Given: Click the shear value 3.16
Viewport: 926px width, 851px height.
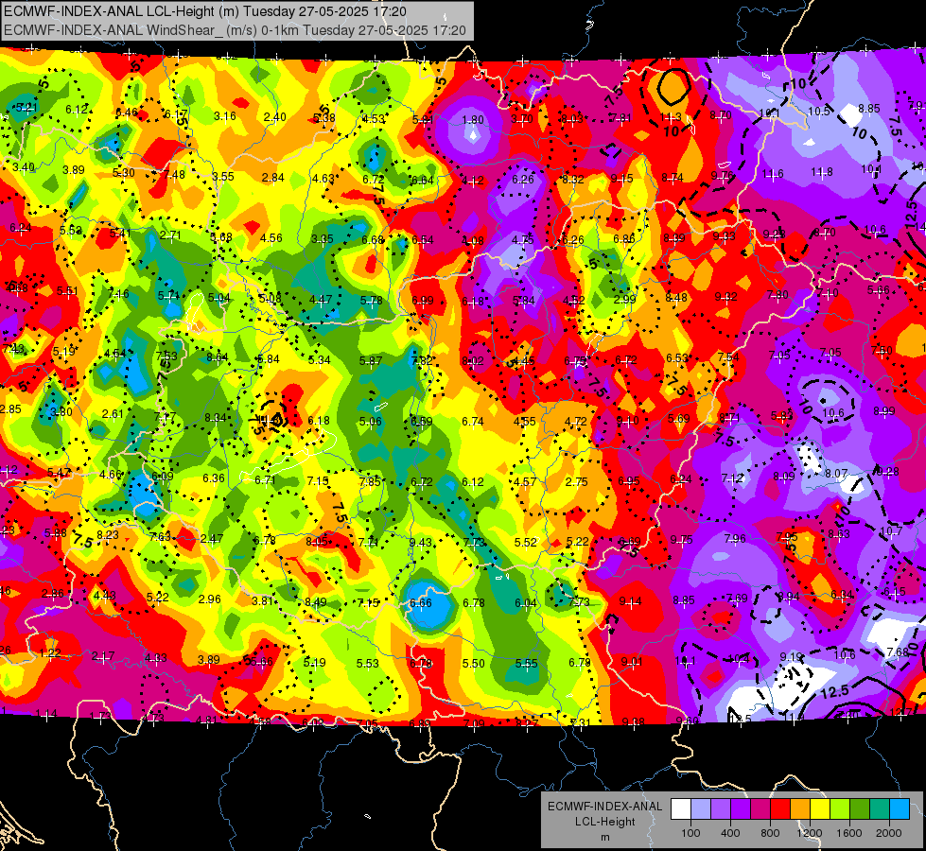Looking at the screenshot, I should click(225, 115).
